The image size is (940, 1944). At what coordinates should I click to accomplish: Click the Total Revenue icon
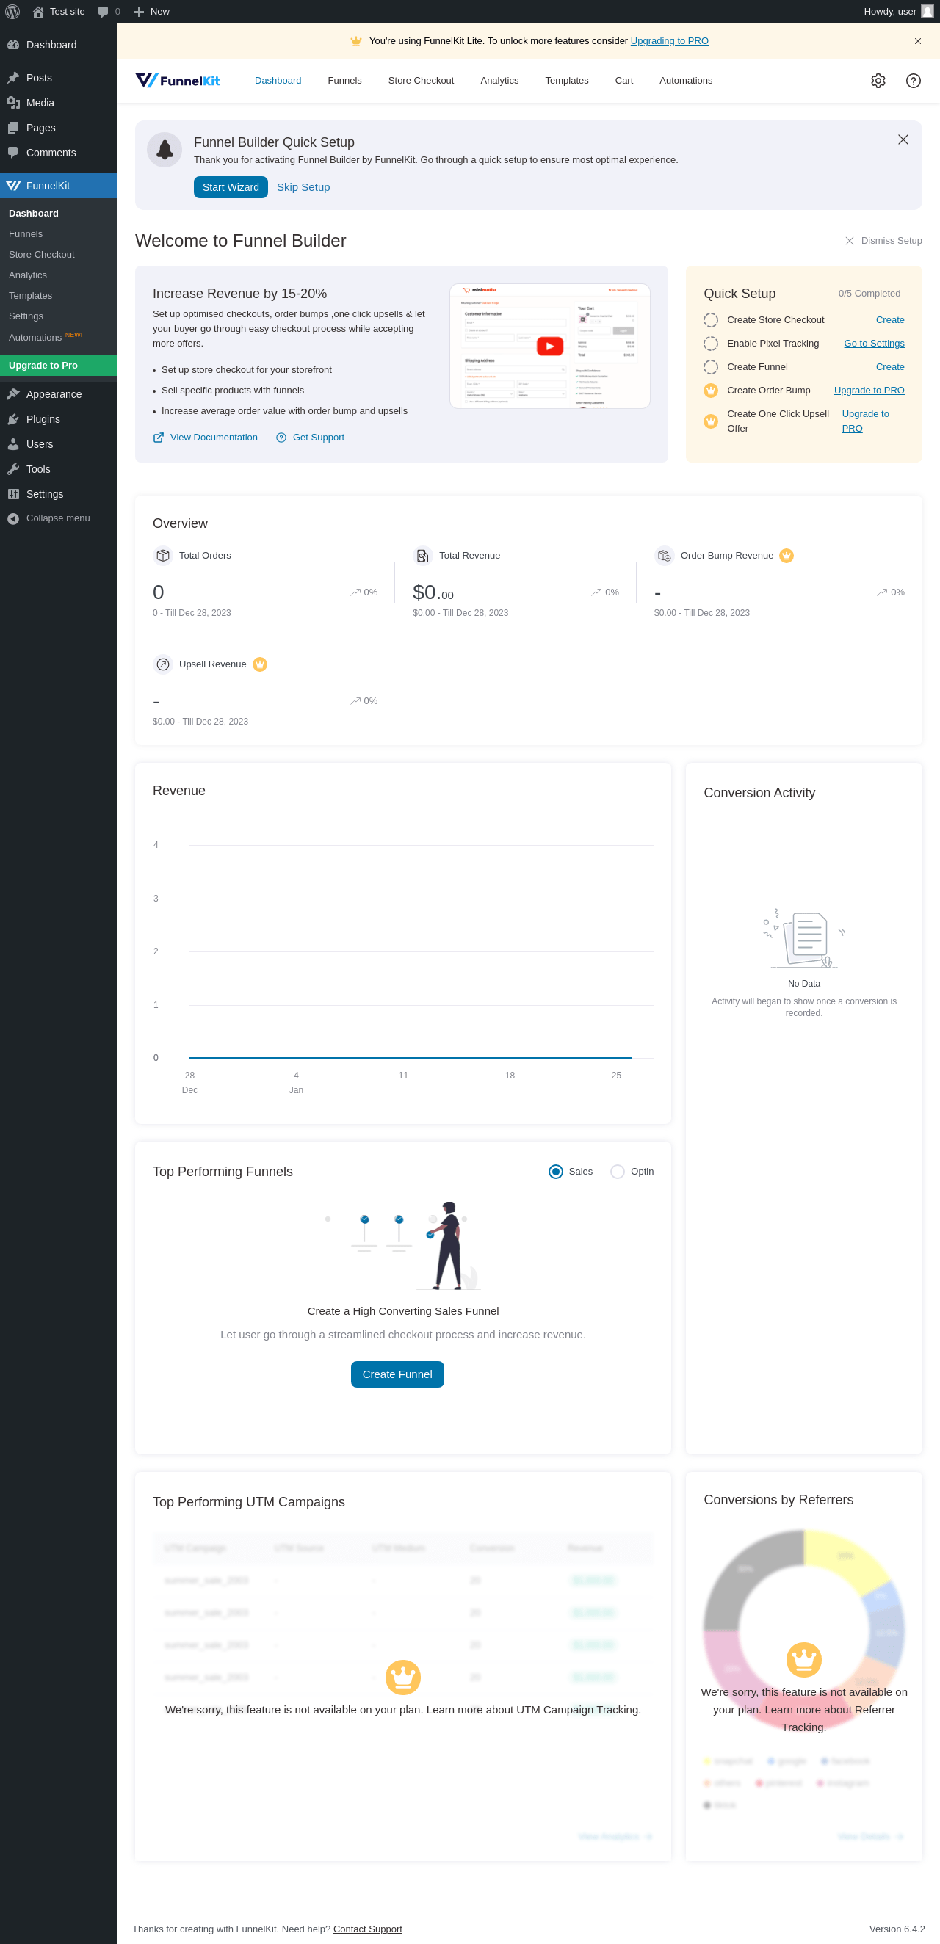coord(423,556)
